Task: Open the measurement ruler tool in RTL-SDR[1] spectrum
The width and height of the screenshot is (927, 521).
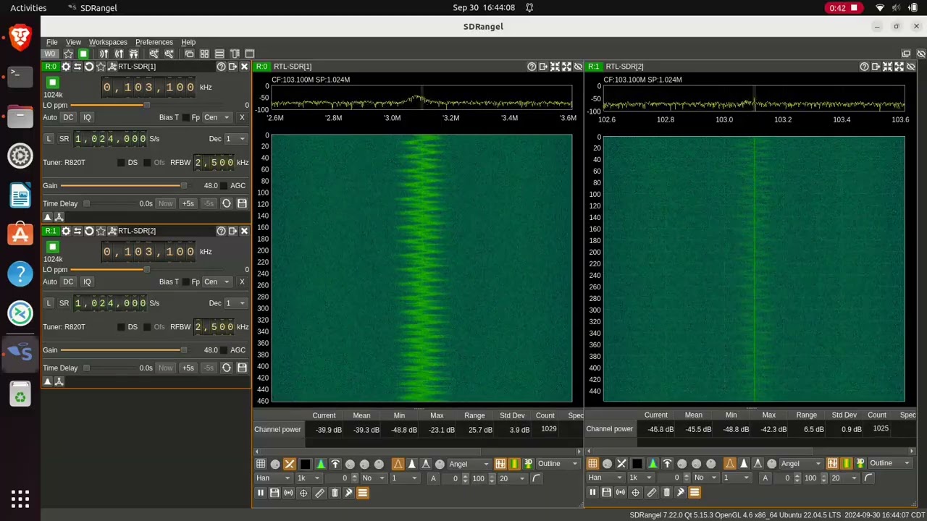Action: coord(319,493)
